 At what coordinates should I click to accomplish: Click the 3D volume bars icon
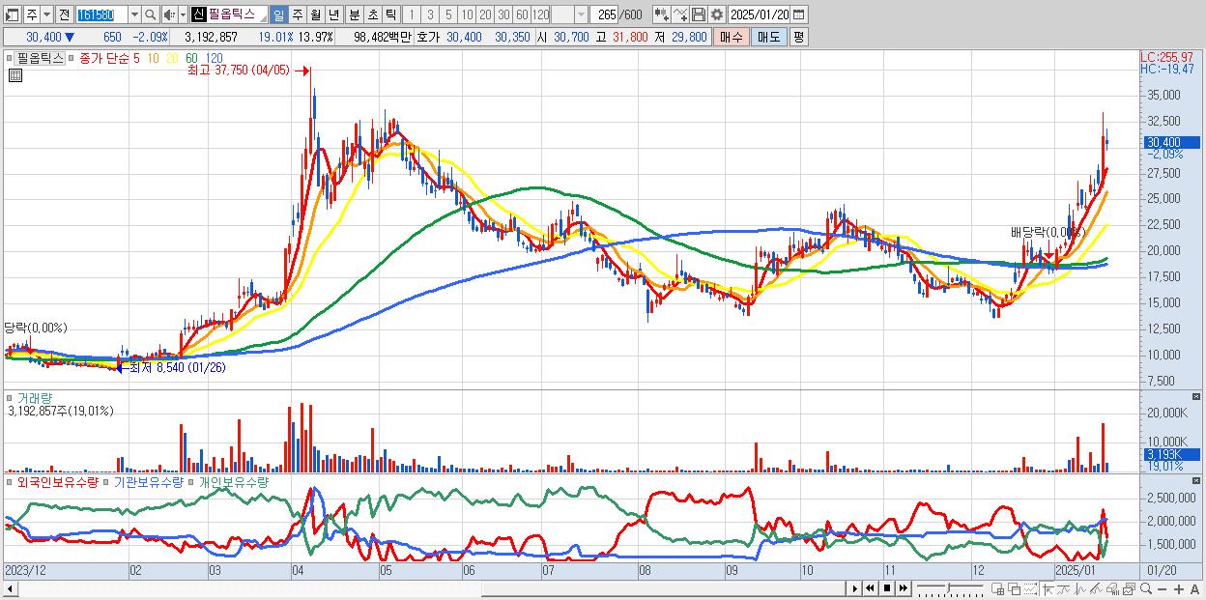click(x=1112, y=588)
